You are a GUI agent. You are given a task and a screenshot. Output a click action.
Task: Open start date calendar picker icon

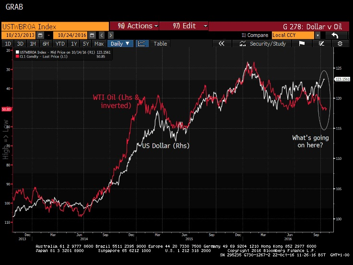point(40,35)
